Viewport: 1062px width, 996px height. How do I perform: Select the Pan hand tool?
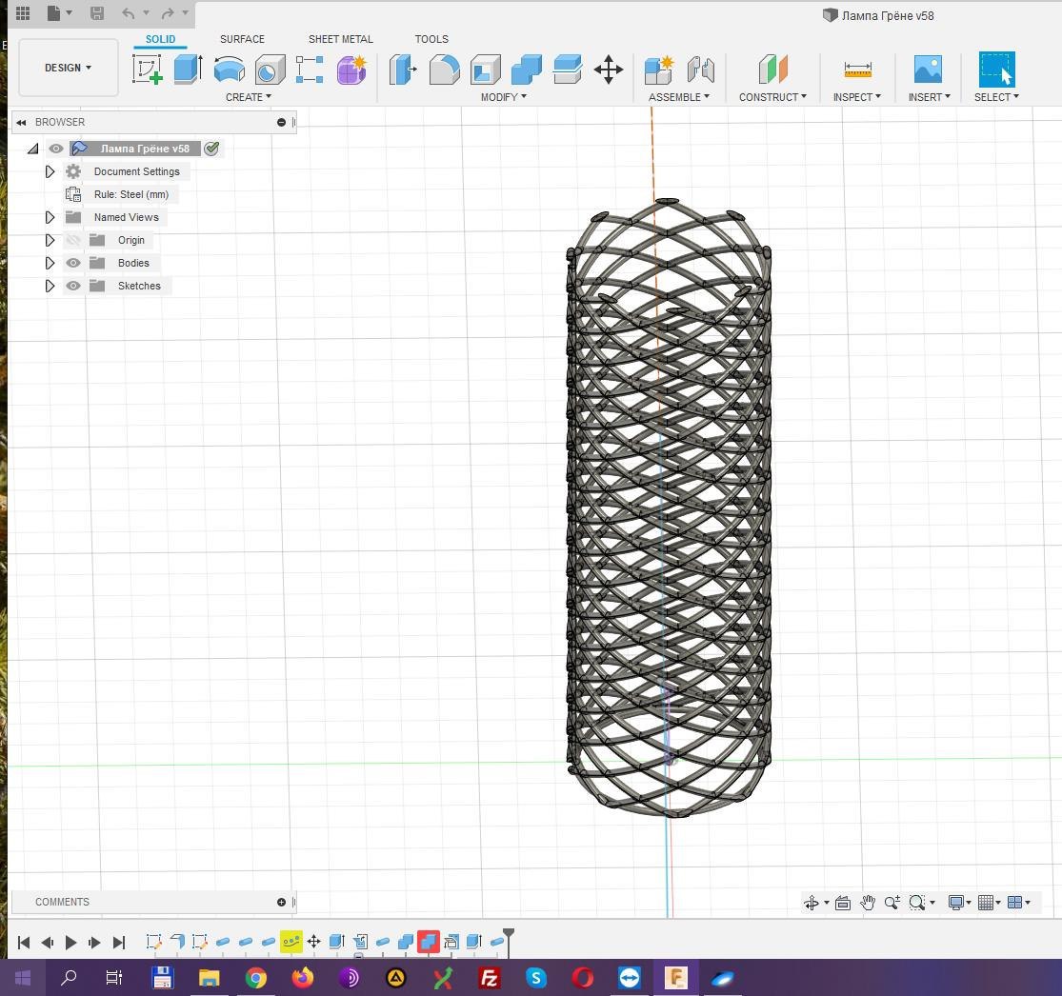(x=868, y=903)
